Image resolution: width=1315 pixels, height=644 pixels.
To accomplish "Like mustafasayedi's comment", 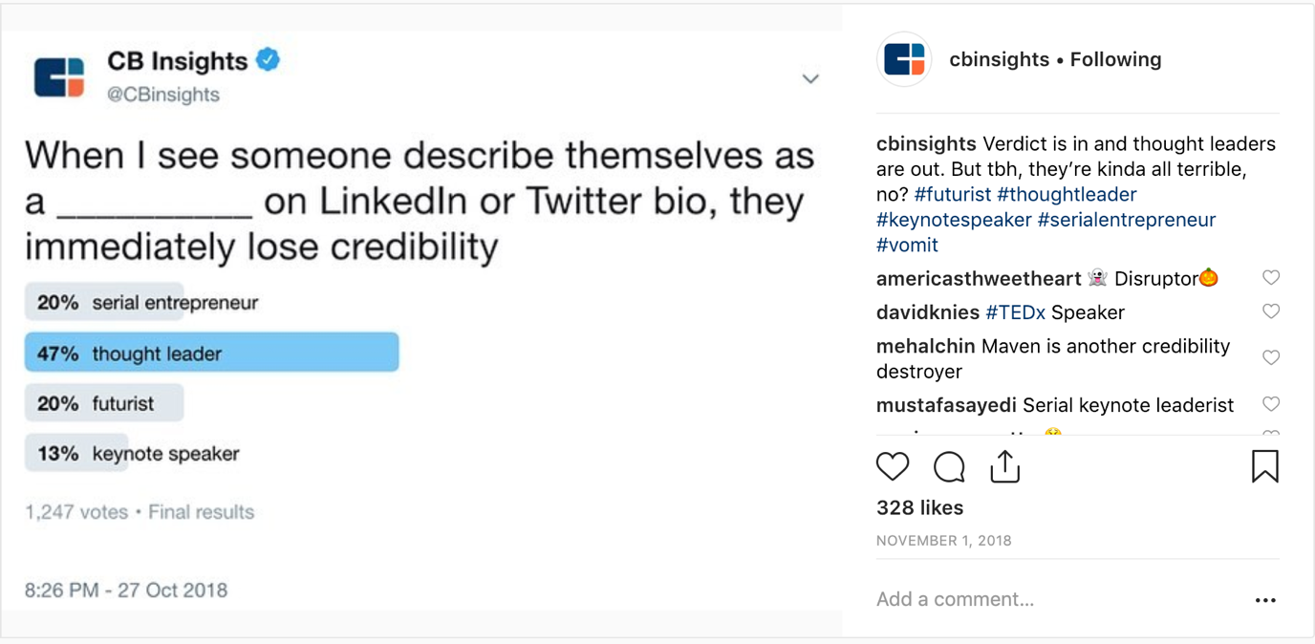I will (x=1271, y=404).
